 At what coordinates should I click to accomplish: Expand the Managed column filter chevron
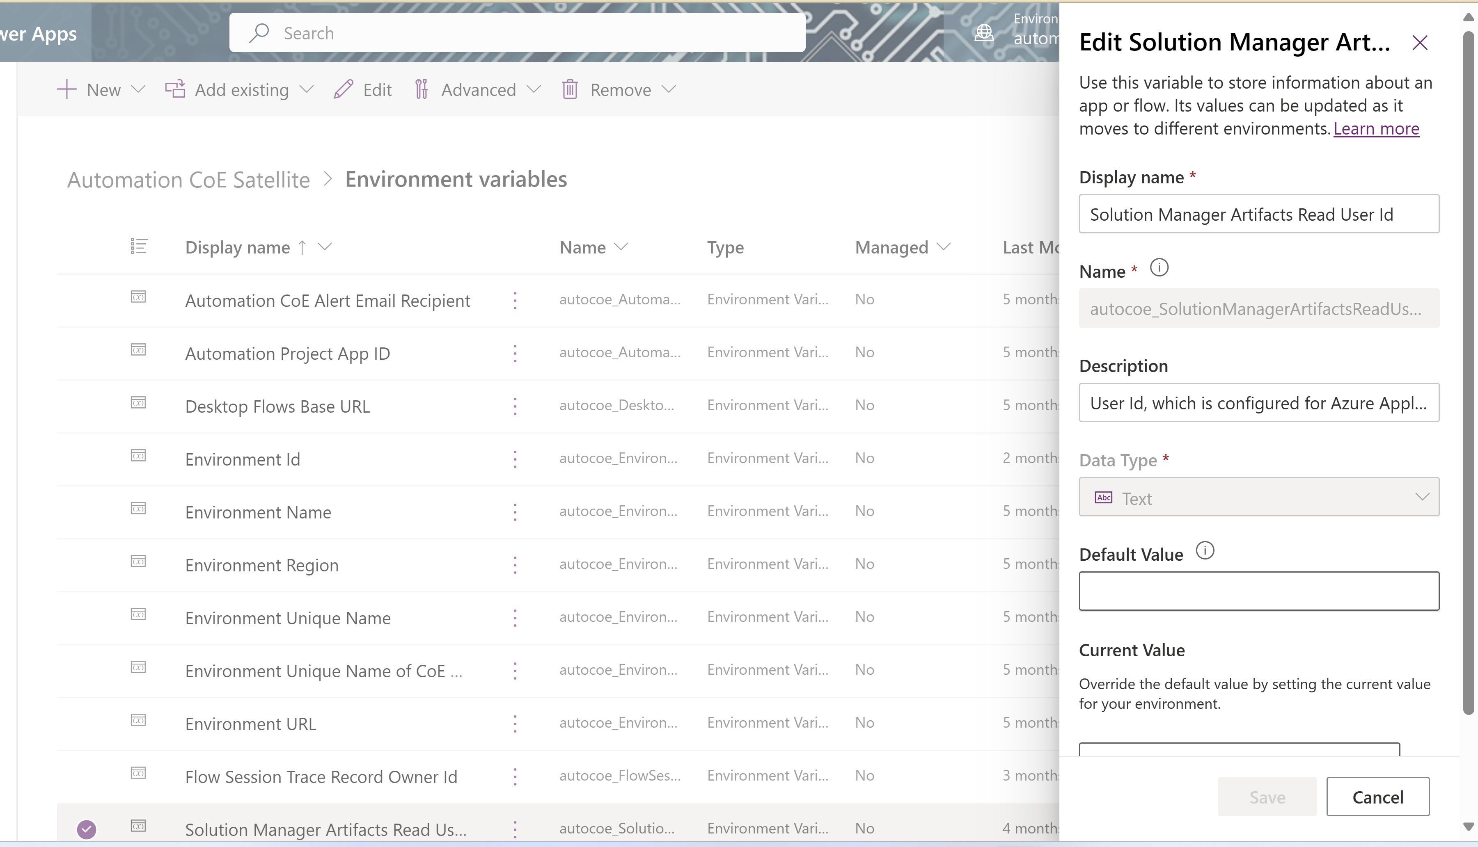click(944, 247)
